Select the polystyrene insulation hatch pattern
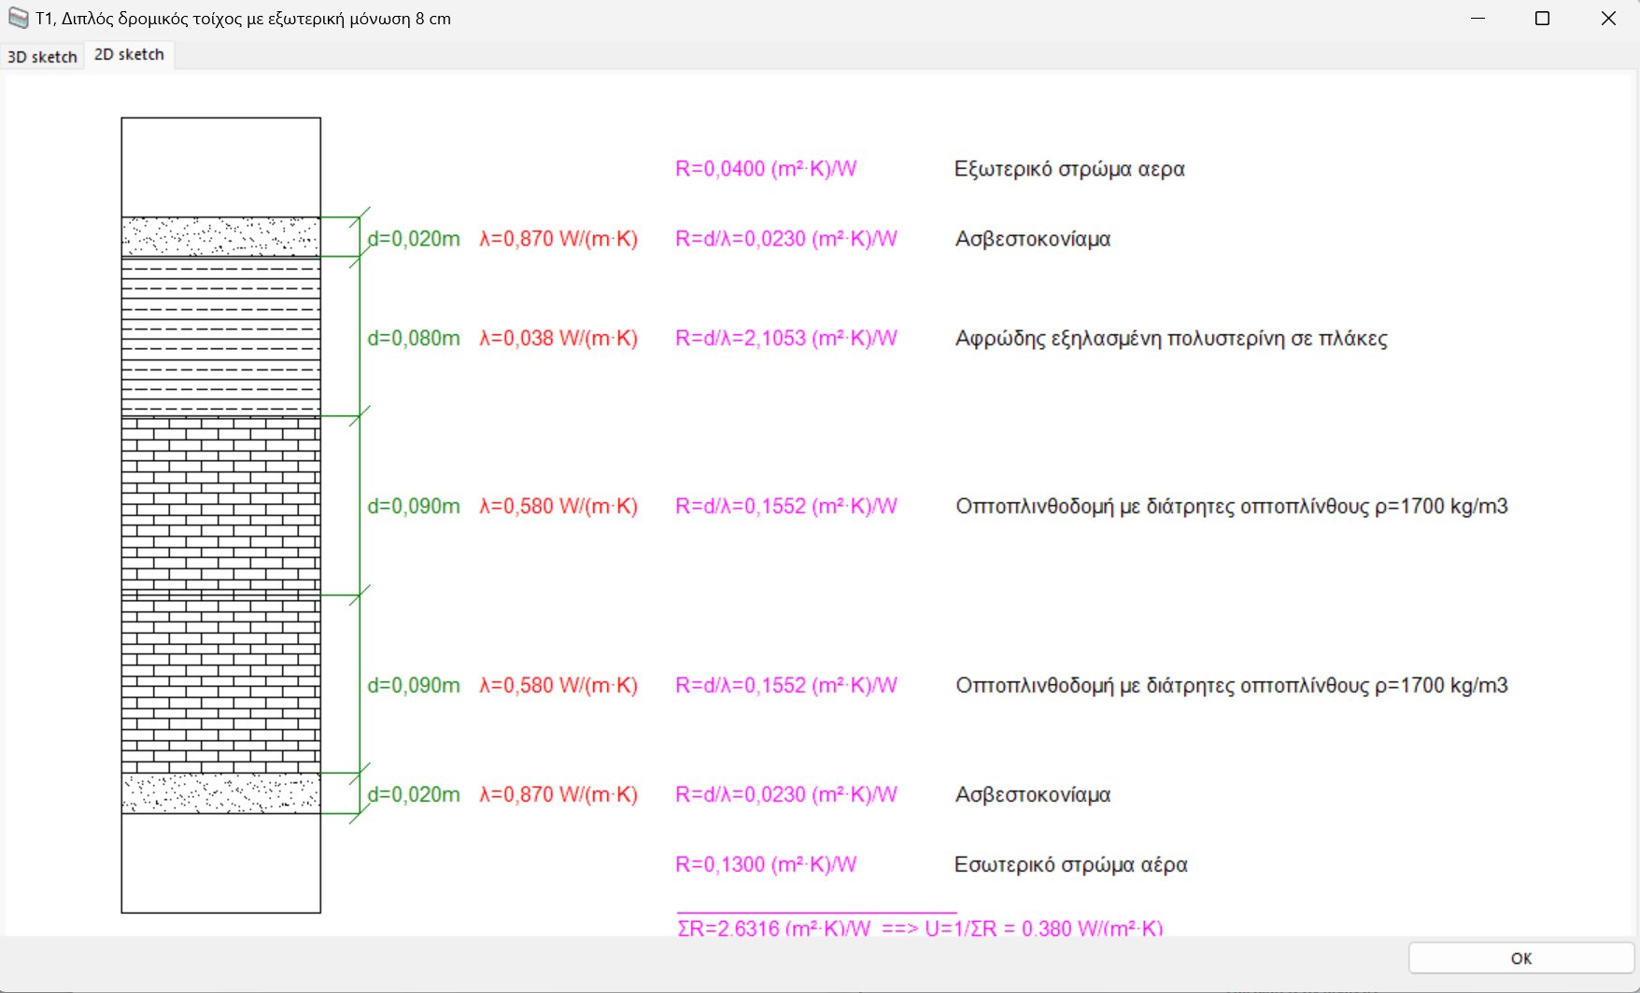1640x993 pixels. pos(219,336)
